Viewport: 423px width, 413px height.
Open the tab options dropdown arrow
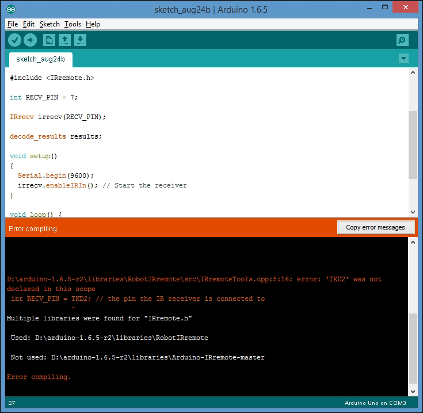(403, 58)
